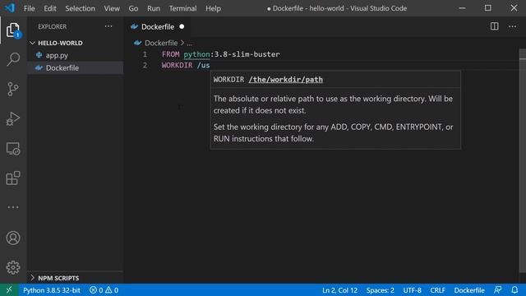
Task: Click /the/workdir/path in the hint popup
Action: point(285,80)
